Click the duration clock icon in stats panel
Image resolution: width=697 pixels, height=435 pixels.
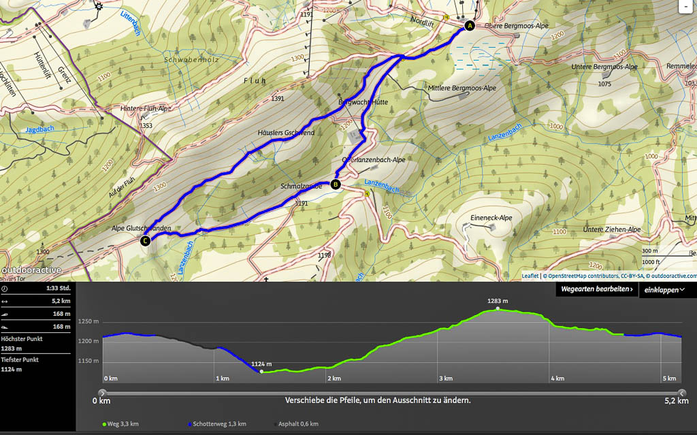pos(5,288)
